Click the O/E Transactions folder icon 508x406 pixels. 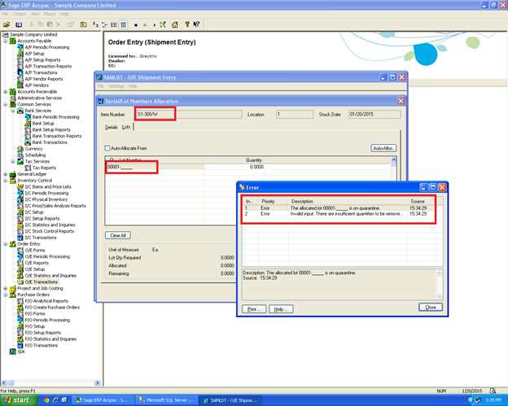pyautogui.click(x=20, y=282)
